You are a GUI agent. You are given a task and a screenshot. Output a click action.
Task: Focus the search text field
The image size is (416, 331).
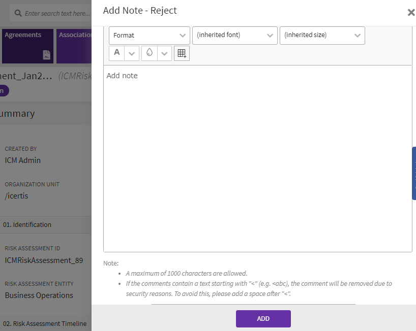click(x=57, y=13)
